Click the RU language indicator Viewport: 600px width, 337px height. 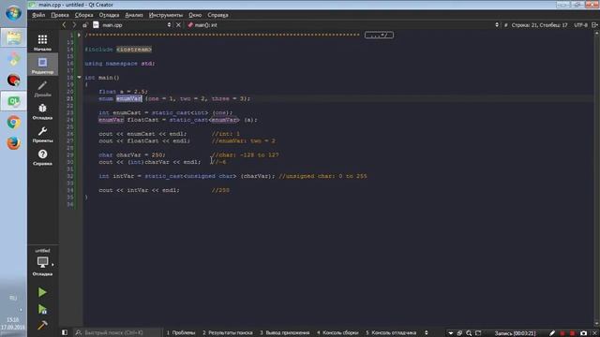[x=13, y=298]
